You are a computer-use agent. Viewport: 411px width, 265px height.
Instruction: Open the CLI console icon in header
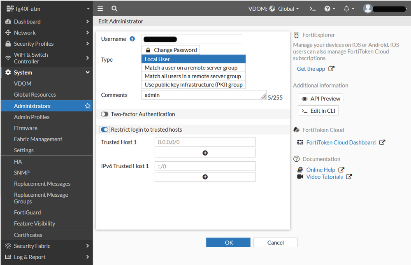[x=313, y=9]
